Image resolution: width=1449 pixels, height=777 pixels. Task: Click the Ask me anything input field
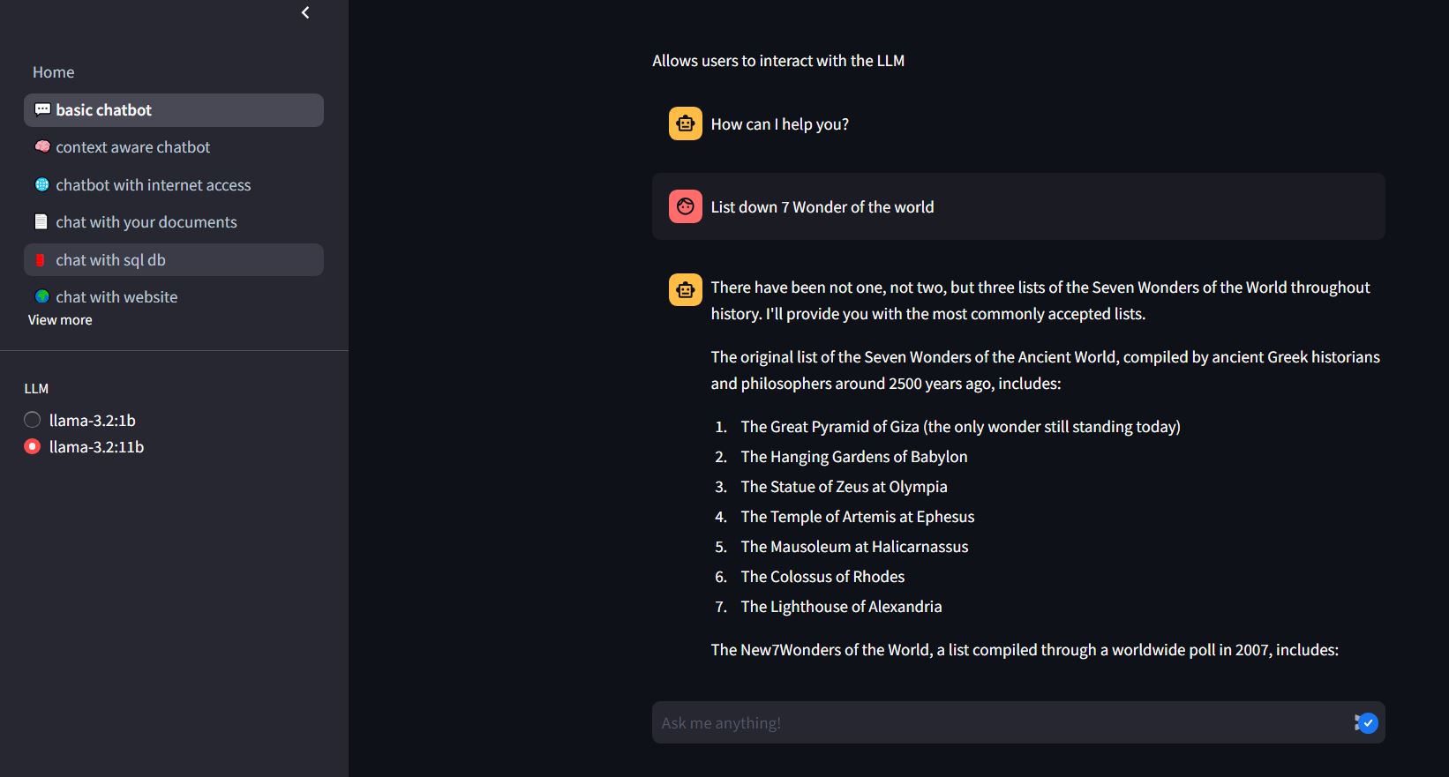(x=997, y=723)
